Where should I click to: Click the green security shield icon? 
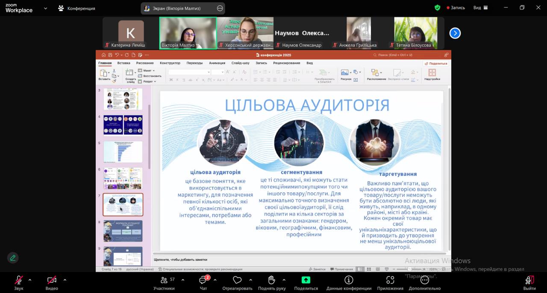click(x=437, y=8)
